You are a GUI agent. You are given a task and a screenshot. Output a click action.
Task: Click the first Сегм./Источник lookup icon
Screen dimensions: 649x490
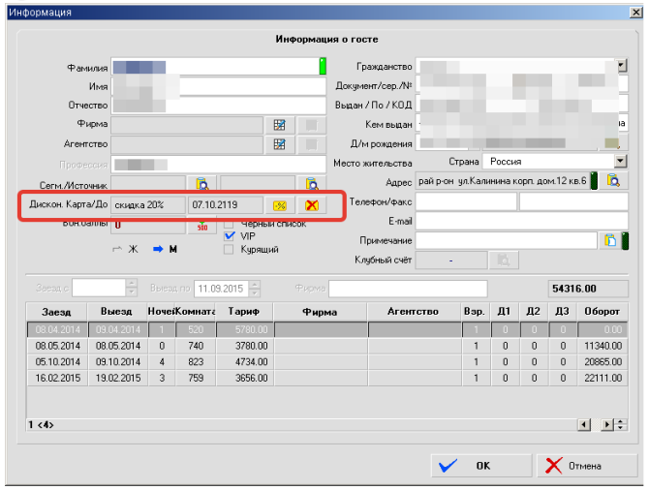click(202, 183)
